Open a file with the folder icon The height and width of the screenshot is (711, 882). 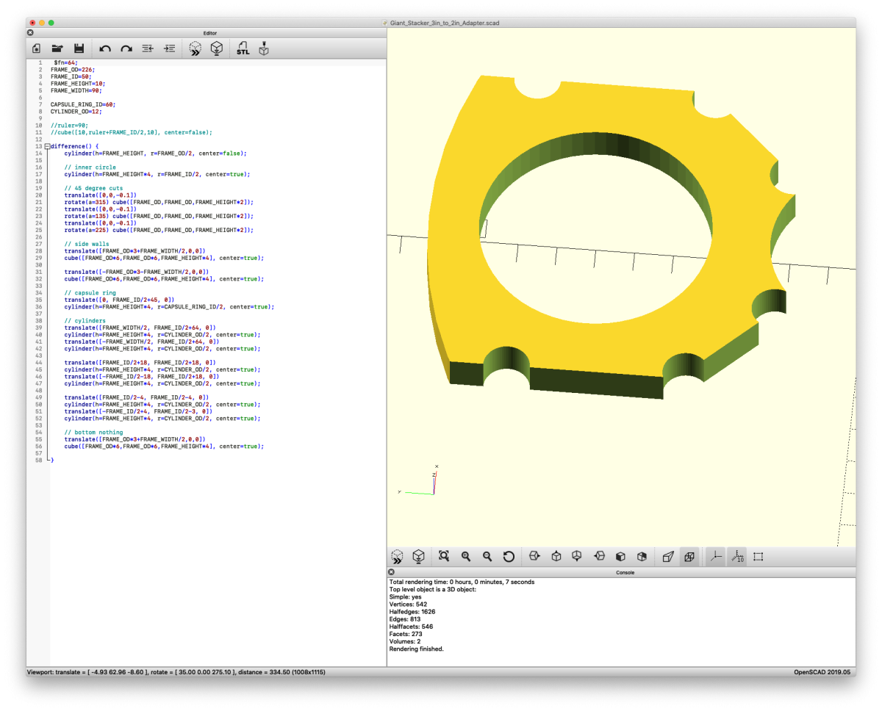(x=57, y=48)
